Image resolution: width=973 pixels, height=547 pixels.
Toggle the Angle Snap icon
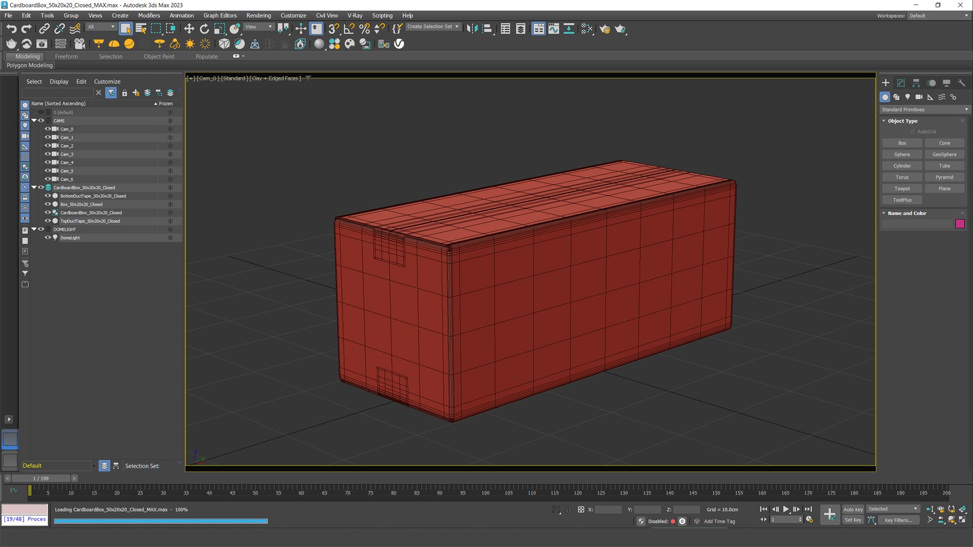(x=349, y=29)
